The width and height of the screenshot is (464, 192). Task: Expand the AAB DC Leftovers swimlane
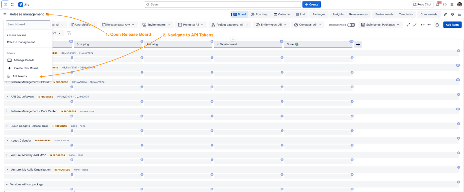coord(7,97)
